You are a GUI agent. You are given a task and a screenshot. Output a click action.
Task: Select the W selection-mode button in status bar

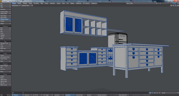coord(150,93)
